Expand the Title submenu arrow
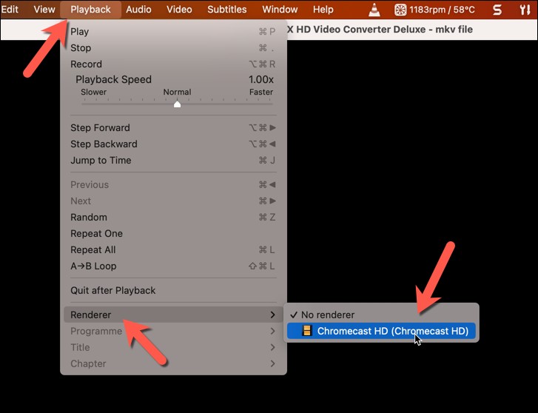Viewport: 538px width, 413px height. (272, 347)
